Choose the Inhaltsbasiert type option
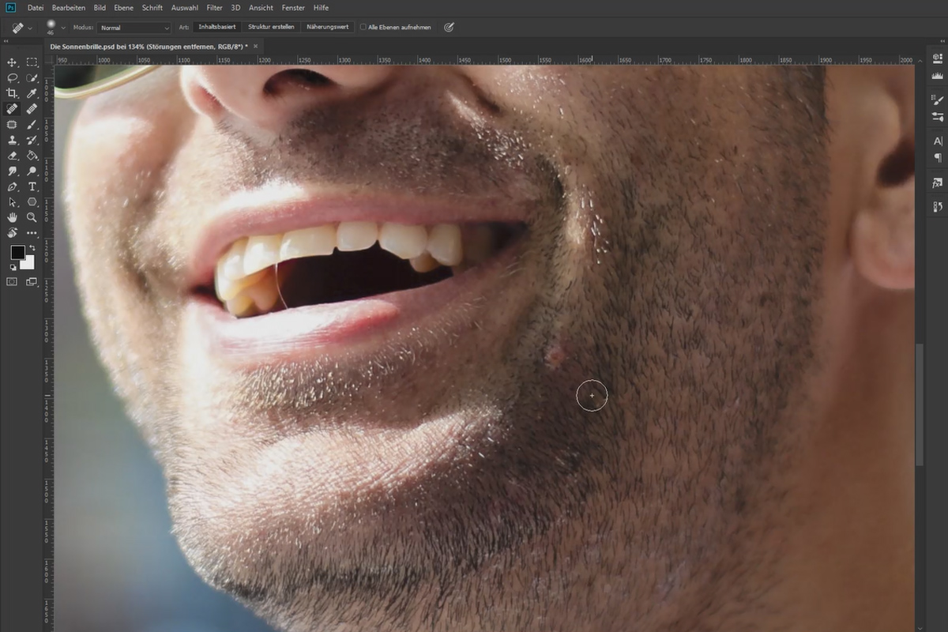Screen dimensions: 948x632 pos(217,27)
